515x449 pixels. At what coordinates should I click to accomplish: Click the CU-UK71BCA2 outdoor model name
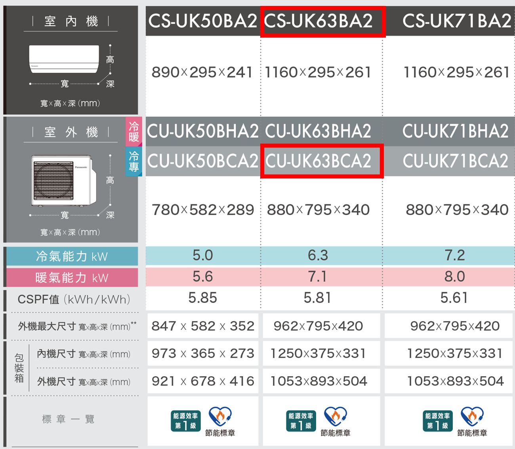coord(456,161)
